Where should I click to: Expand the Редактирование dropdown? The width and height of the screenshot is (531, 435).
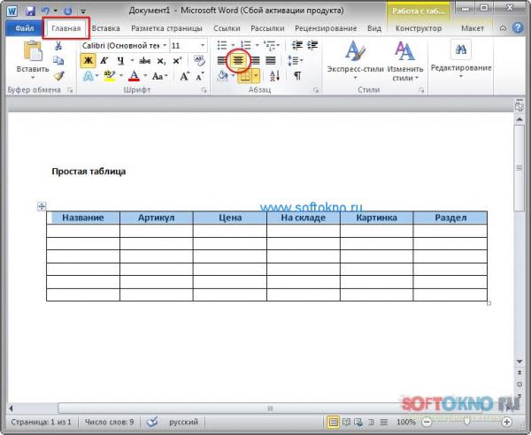coord(460,69)
